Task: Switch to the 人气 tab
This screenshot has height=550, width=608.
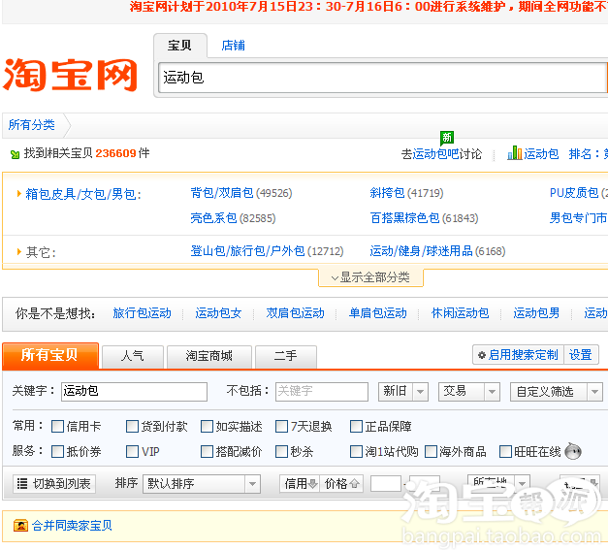Action: coord(133,356)
